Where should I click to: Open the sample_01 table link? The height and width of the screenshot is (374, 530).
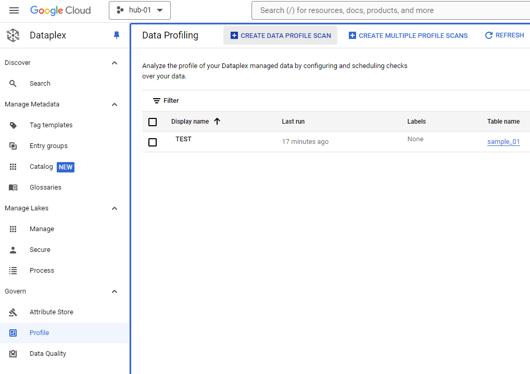pos(503,142)
